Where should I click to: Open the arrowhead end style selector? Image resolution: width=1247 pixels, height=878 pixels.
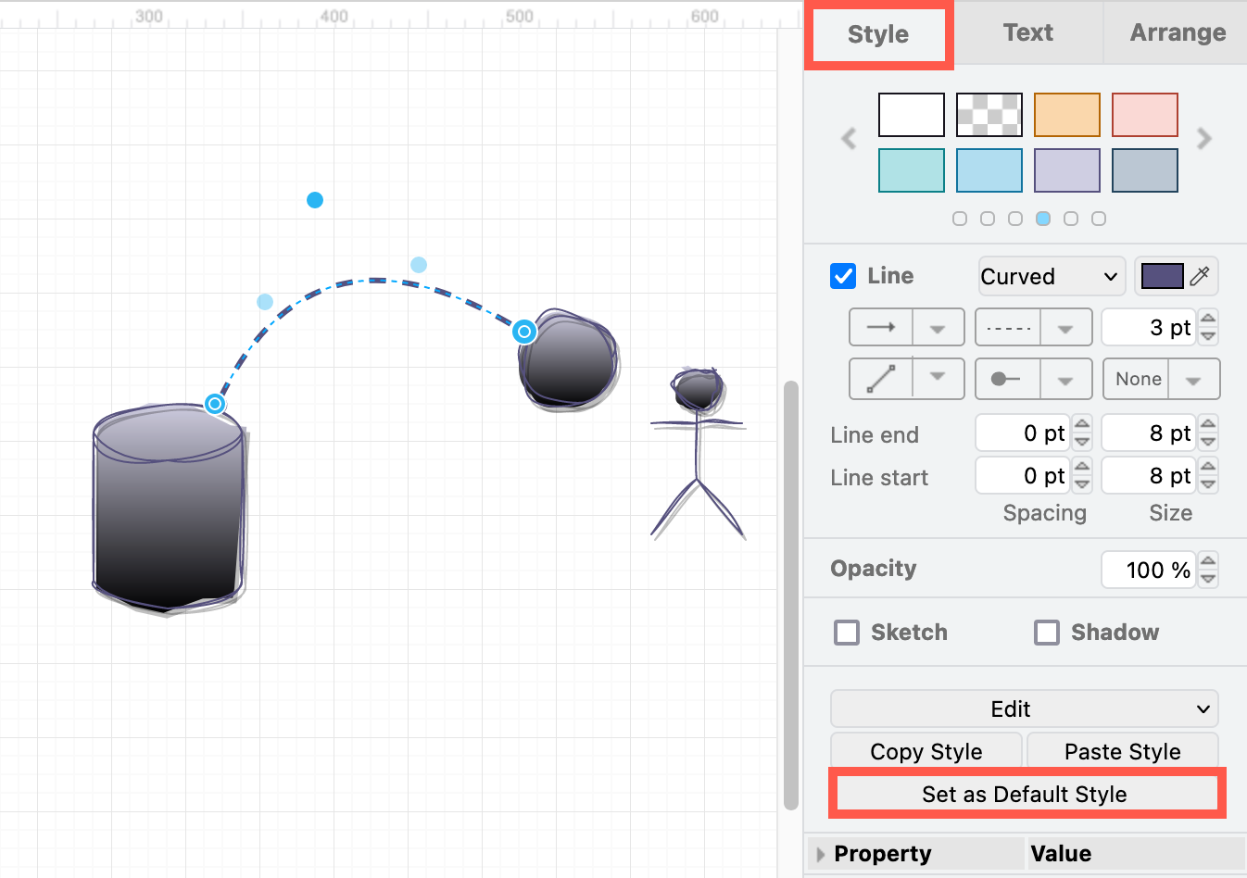[938, 326]
